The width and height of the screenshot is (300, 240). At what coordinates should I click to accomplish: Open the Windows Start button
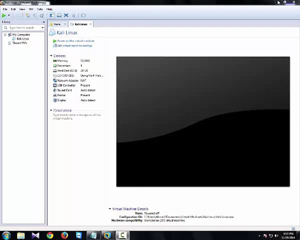pos(6,235)
